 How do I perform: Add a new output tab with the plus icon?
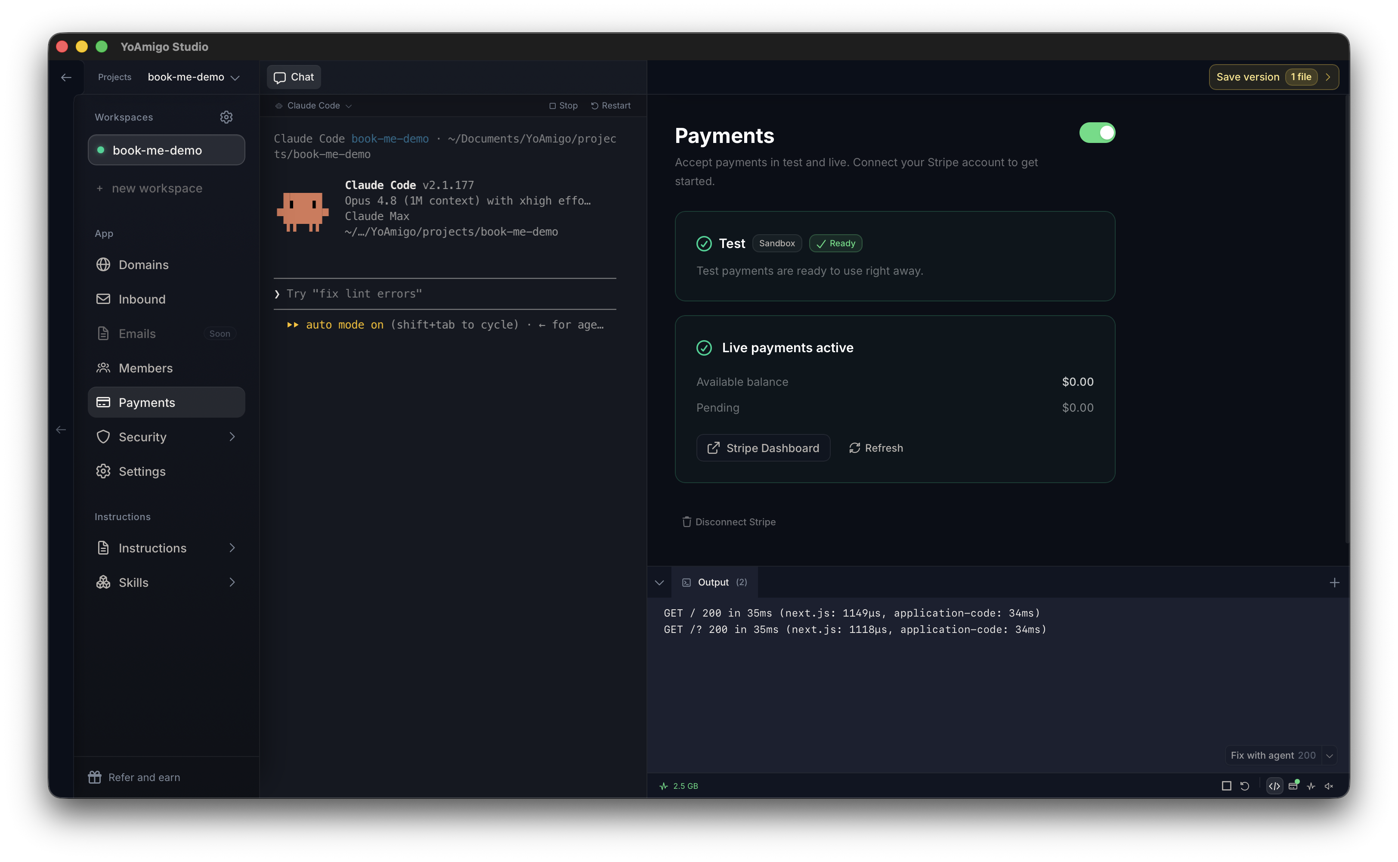[1334, 583]
